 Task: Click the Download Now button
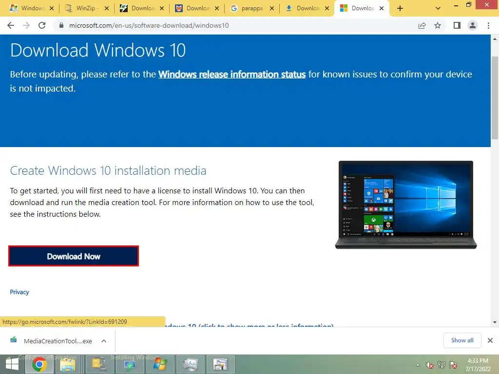coord(74,256)
